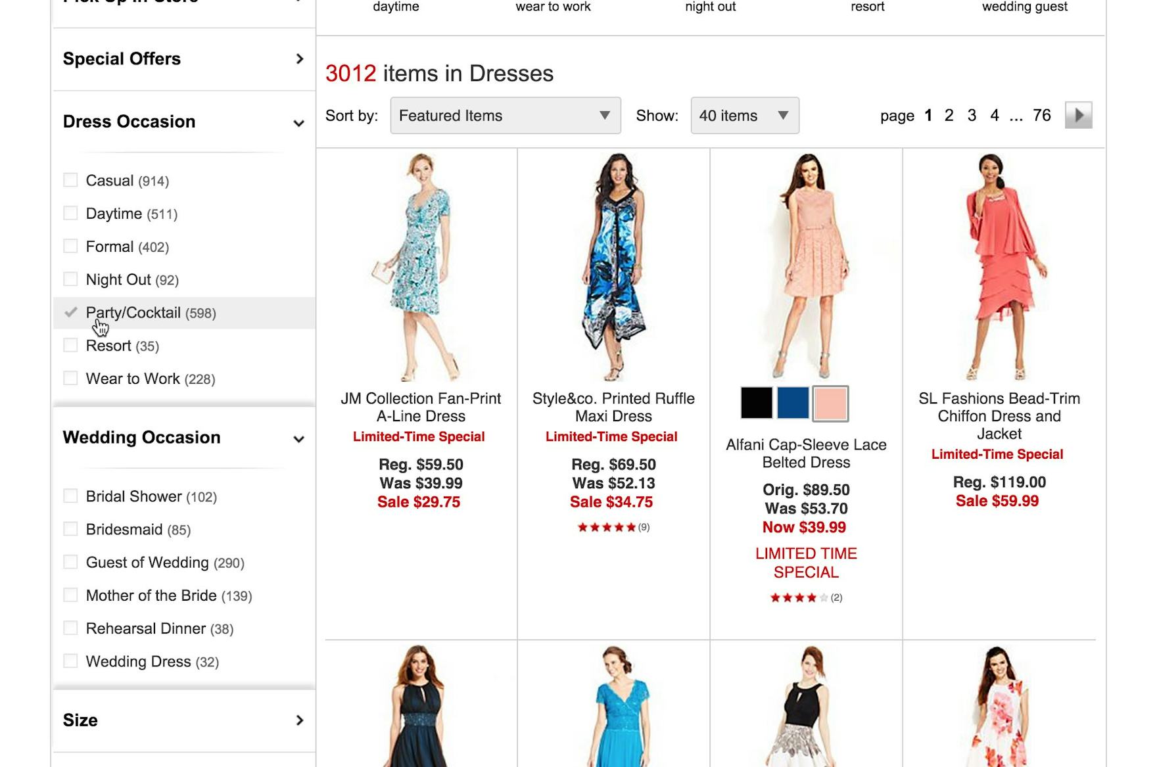Screen dimensions: 1157x767
Task: Go to page 76 of results
Action: coord(1041,116)
